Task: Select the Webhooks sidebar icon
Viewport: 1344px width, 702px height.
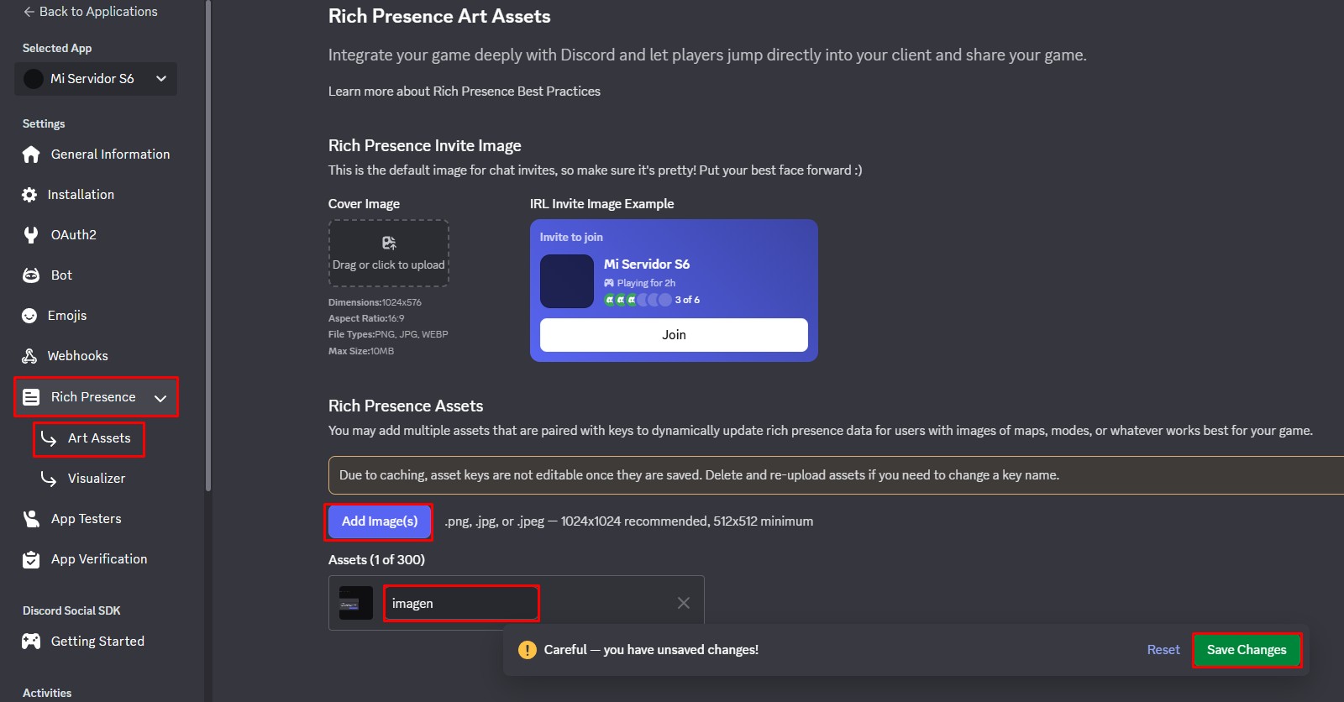Action: [x=29, y=355]
